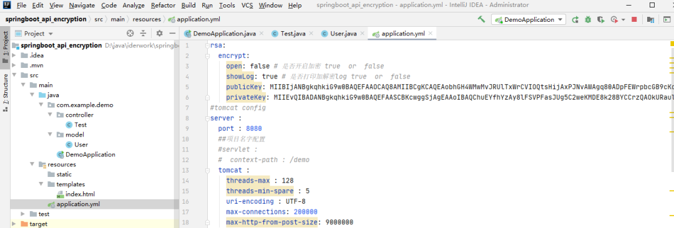The height and width of the screenshot is (228, 674).
Task: Start debugging with the bug icon
Action: [588, 19]
